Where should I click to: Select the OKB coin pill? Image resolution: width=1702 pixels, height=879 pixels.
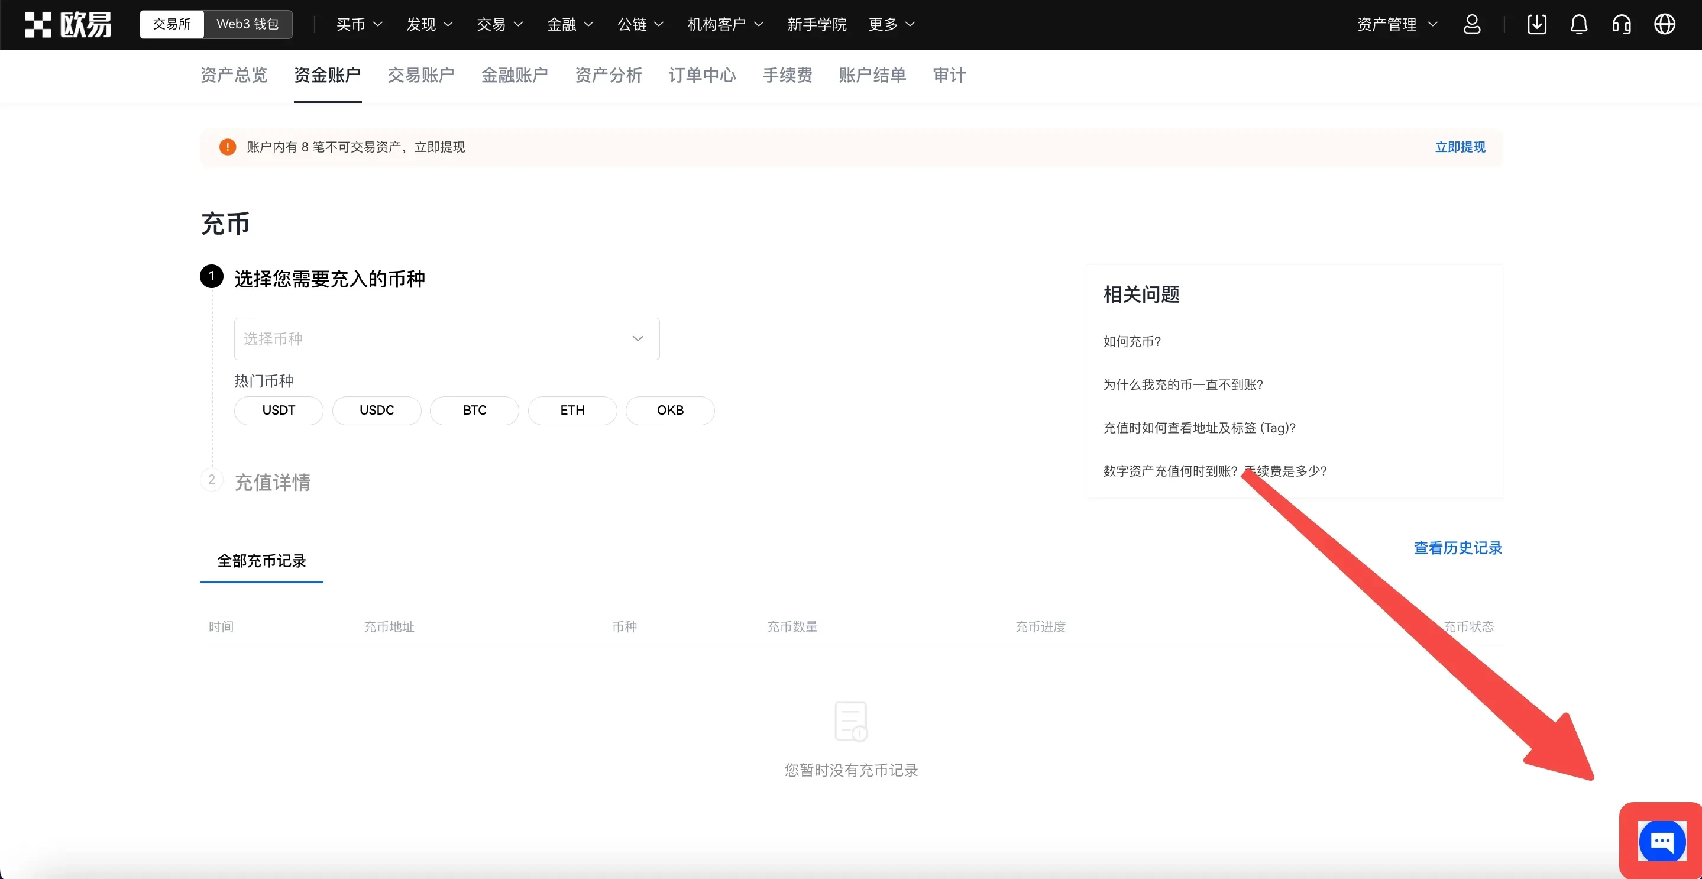pyautogui.click(x=670, y=411)
